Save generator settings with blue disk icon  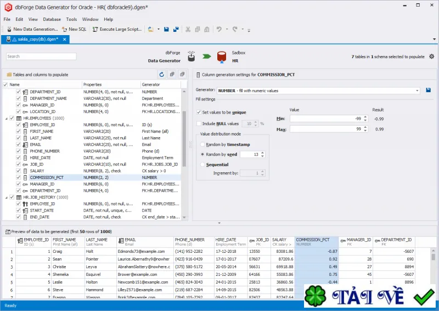pyautogui.click(x=428, y=90)
